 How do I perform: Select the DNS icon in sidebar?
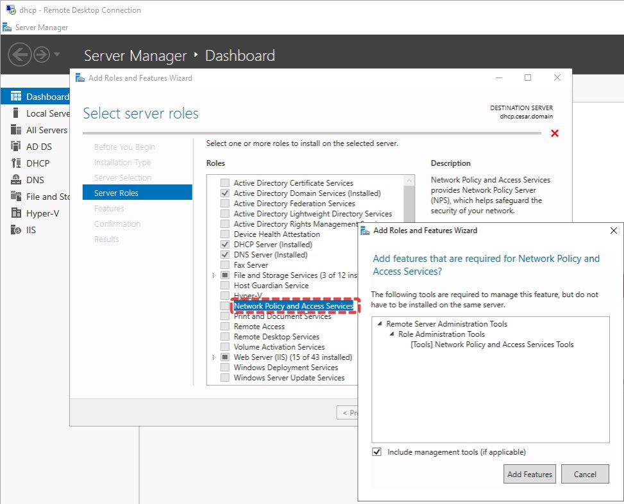click(16, 180)
